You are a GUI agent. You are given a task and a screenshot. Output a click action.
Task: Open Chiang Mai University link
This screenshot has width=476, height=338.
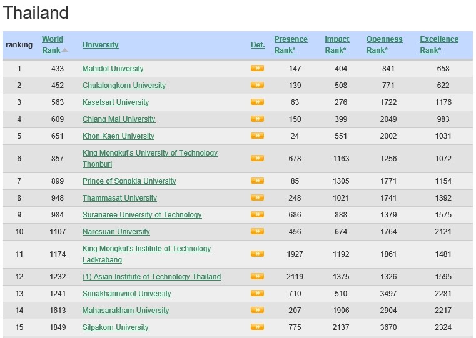click(119, 119)
